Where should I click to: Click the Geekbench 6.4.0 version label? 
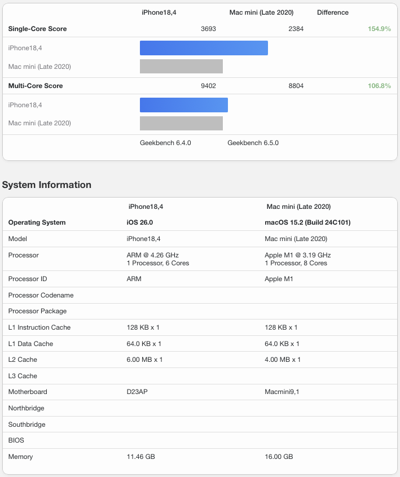tap(165, 143)
